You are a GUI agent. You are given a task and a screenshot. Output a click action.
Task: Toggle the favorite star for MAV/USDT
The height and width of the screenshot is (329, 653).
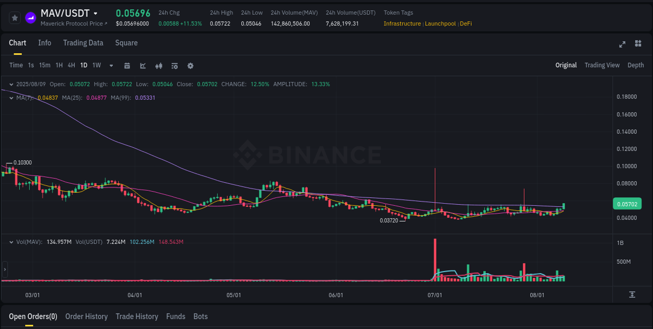[x=14, y=17]
